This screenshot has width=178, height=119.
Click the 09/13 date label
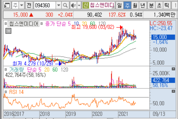point(159,114)
